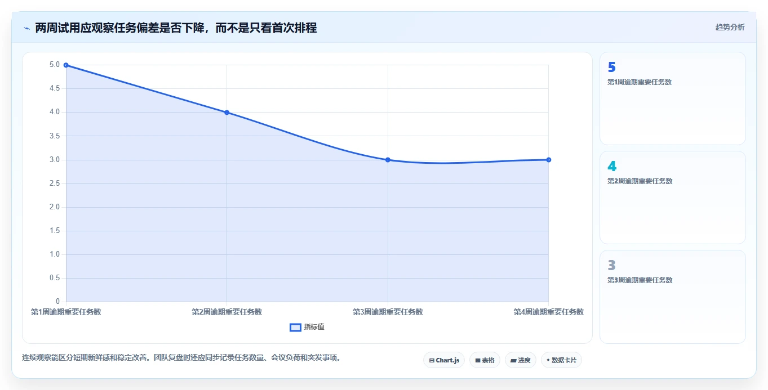Viewport: 768px width, 390px height.
Task: Toggle the 指标值 legend item
Action: (307, 327)
